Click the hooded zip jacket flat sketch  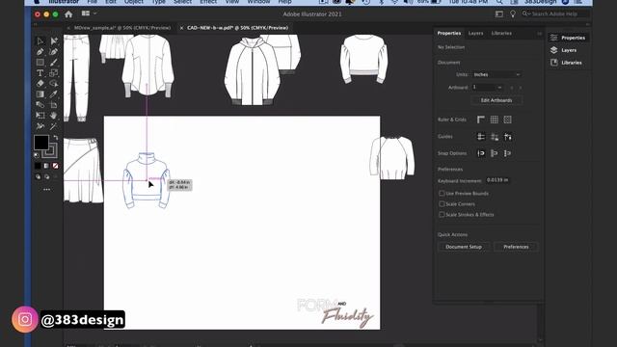pyautogui.click(x=253, y=71)
